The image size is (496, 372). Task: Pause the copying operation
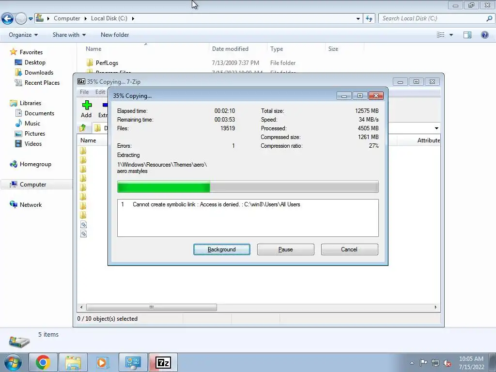click(286, 249)
